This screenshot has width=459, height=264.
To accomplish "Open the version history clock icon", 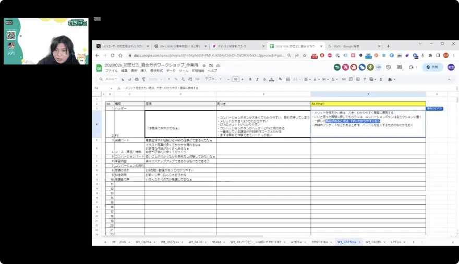I will tap(389, 68).
